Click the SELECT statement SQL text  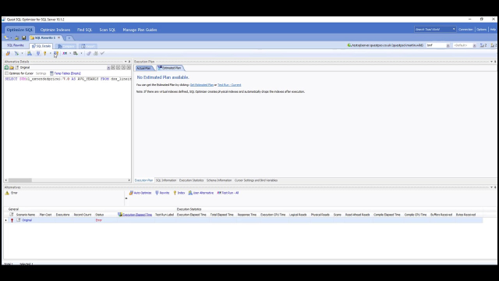pyautogui.click(x=68, y=79)
